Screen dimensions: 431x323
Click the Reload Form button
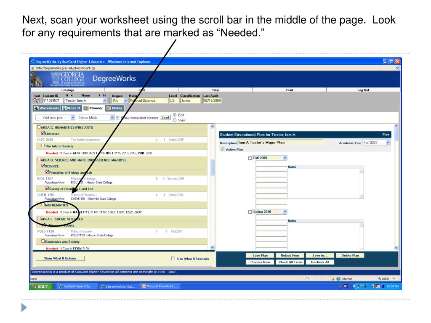(290, 255)
